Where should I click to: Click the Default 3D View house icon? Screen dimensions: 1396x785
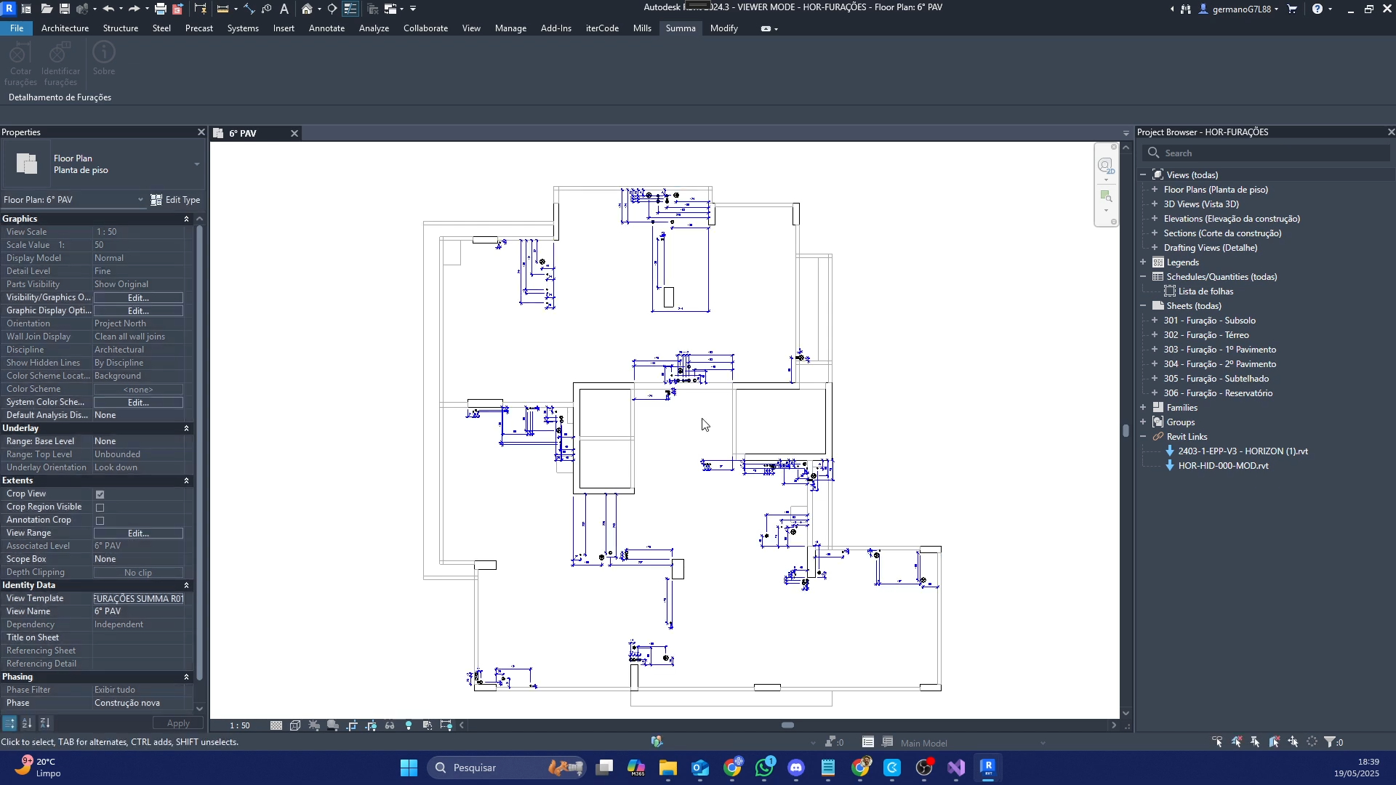pos(307,9)
